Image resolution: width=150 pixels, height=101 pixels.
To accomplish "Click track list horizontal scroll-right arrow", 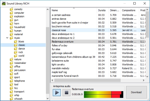I will pos(144,80).
